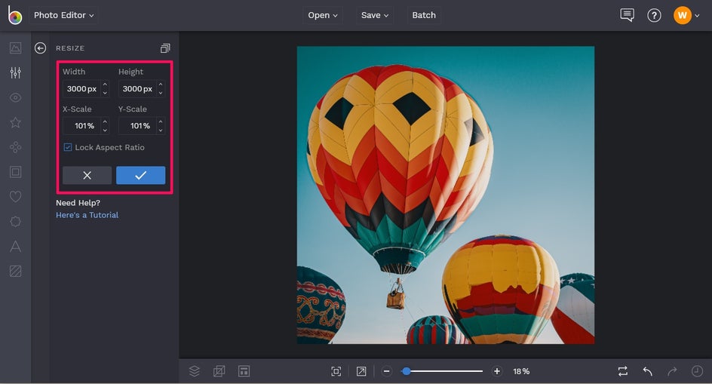Open the Overlays heart sidebar icon
Screen dimensions: 712x384
click(15, 197)
